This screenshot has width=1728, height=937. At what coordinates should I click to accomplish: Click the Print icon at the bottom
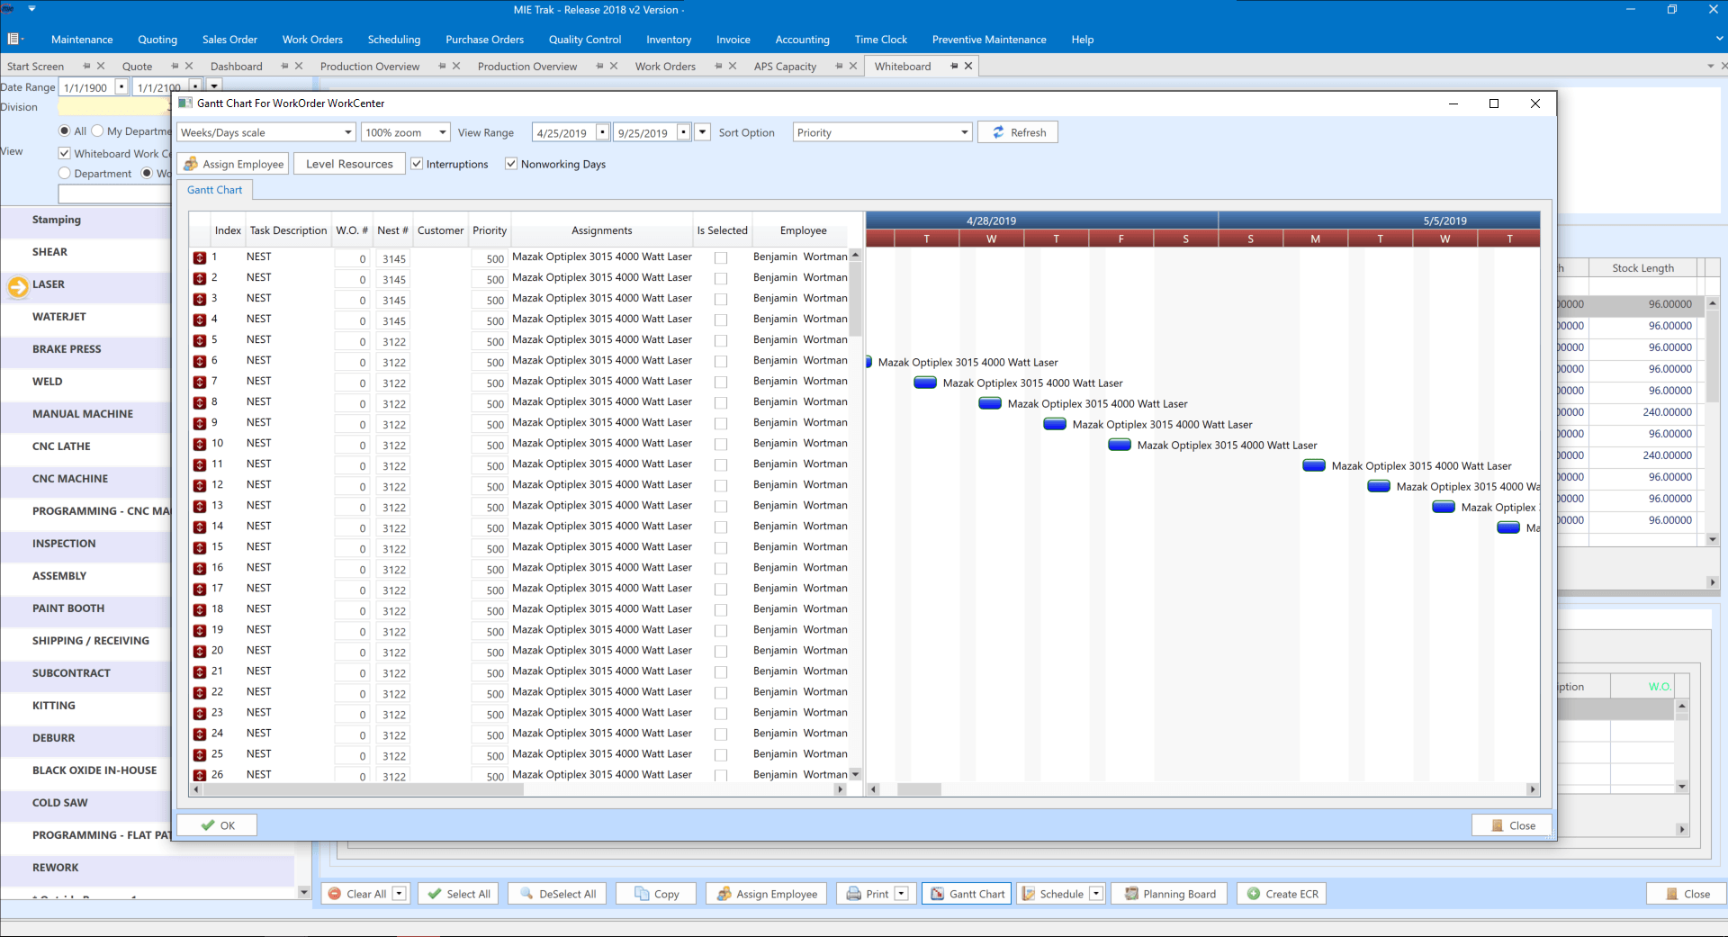[851, 893]
